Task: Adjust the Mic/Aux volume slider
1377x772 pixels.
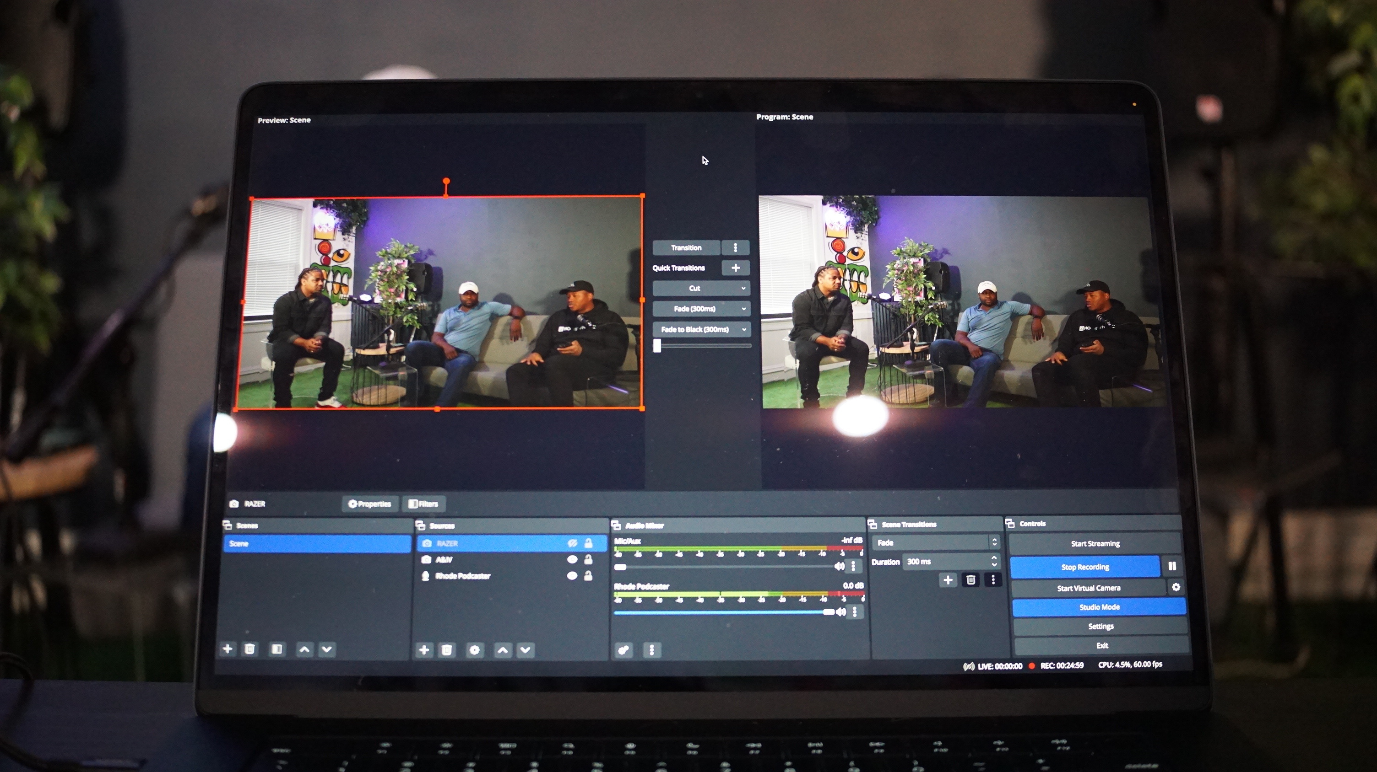Action: click(620, 567)
